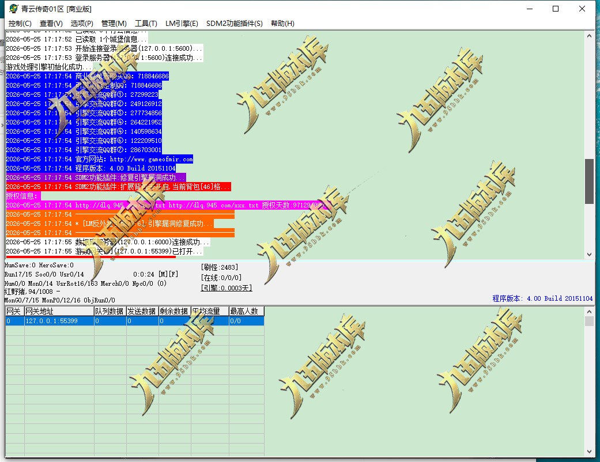The width and height of the screenshot is (600, 462).
Task: Click the 网关地址 column header
Action: pos(59,311)
